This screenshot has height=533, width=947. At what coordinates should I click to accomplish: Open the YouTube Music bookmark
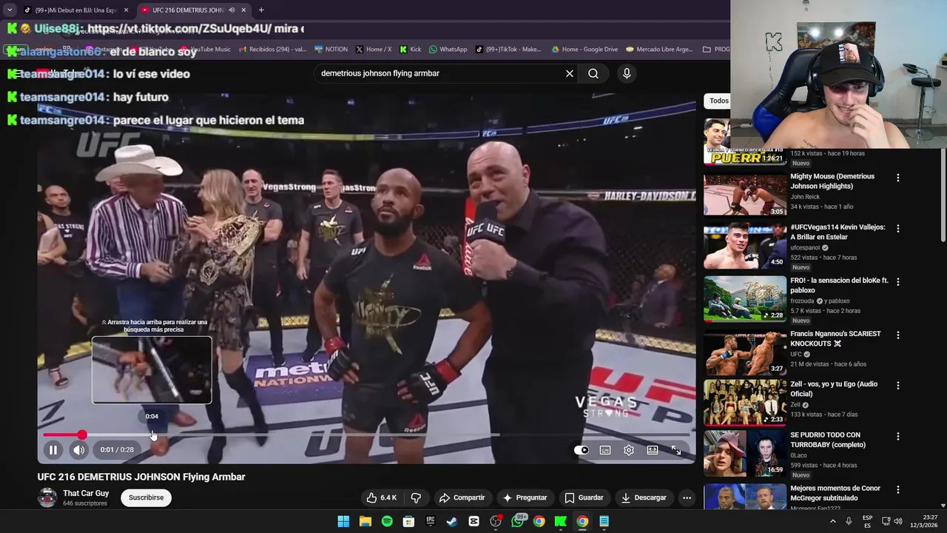pos(205,49)
